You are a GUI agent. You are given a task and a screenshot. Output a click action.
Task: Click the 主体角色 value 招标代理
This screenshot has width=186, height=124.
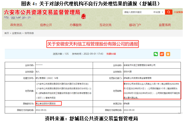pos(128,72)
